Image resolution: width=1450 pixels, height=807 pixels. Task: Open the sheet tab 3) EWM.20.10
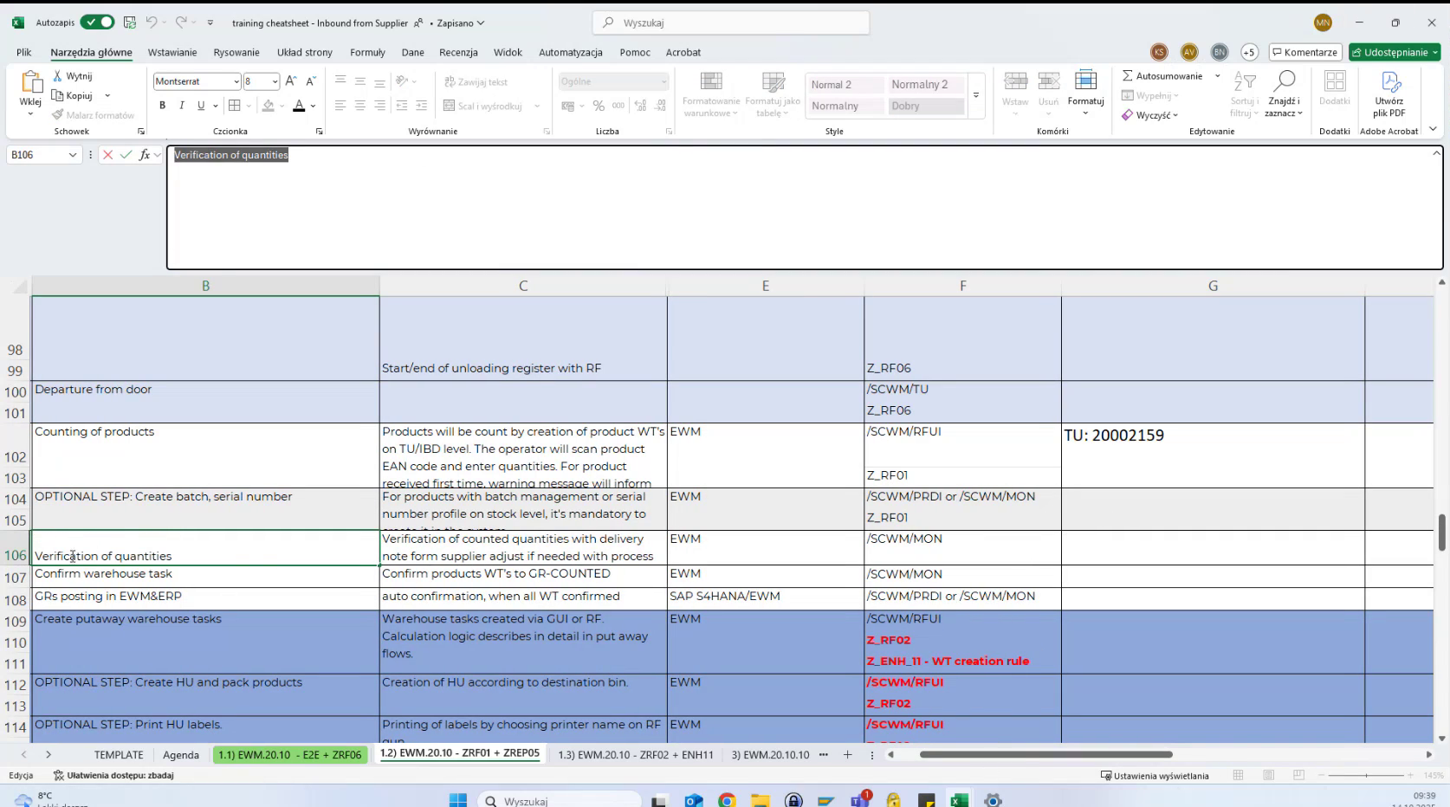pos(771,754)
